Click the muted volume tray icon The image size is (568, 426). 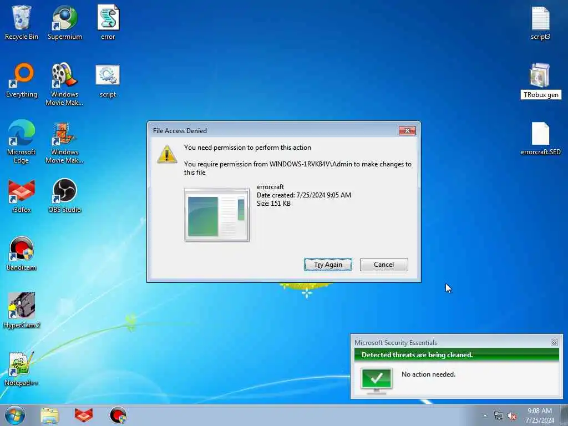[512, 416]
